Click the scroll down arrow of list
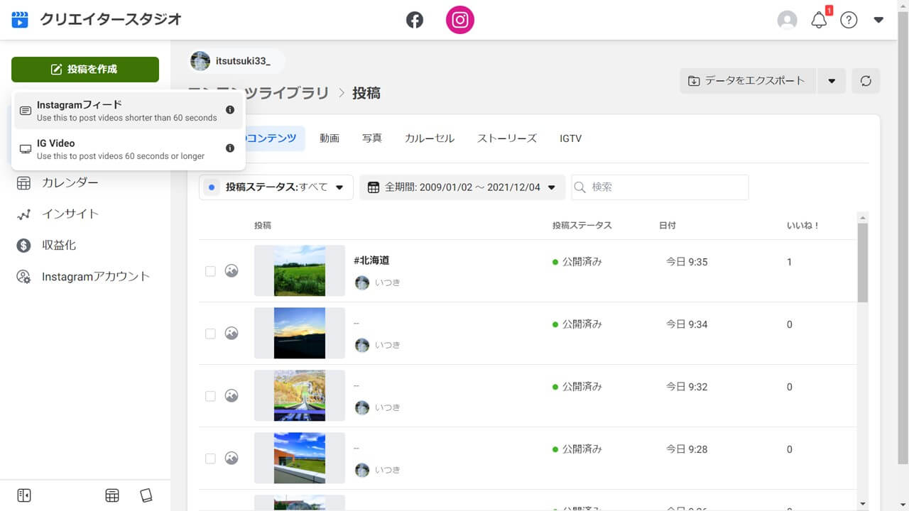Image resolution: width=909 pixels, height=511 pixels. [863, 504]
